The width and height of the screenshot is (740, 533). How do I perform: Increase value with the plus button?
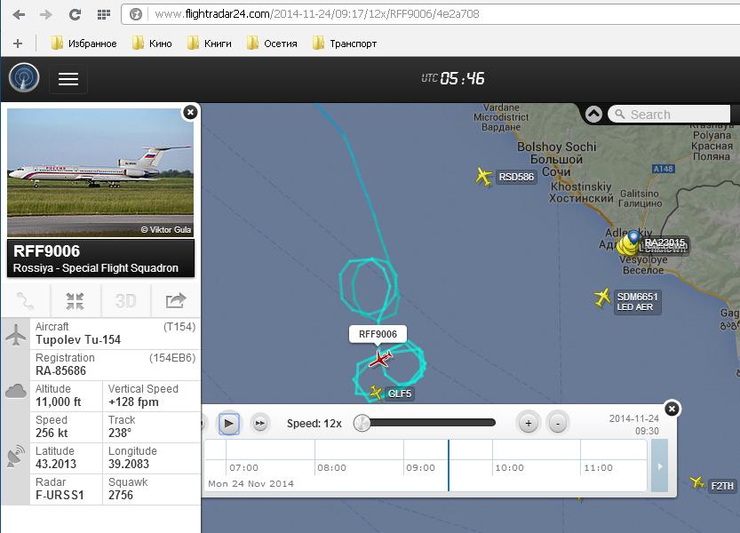(x=529, y=424)
